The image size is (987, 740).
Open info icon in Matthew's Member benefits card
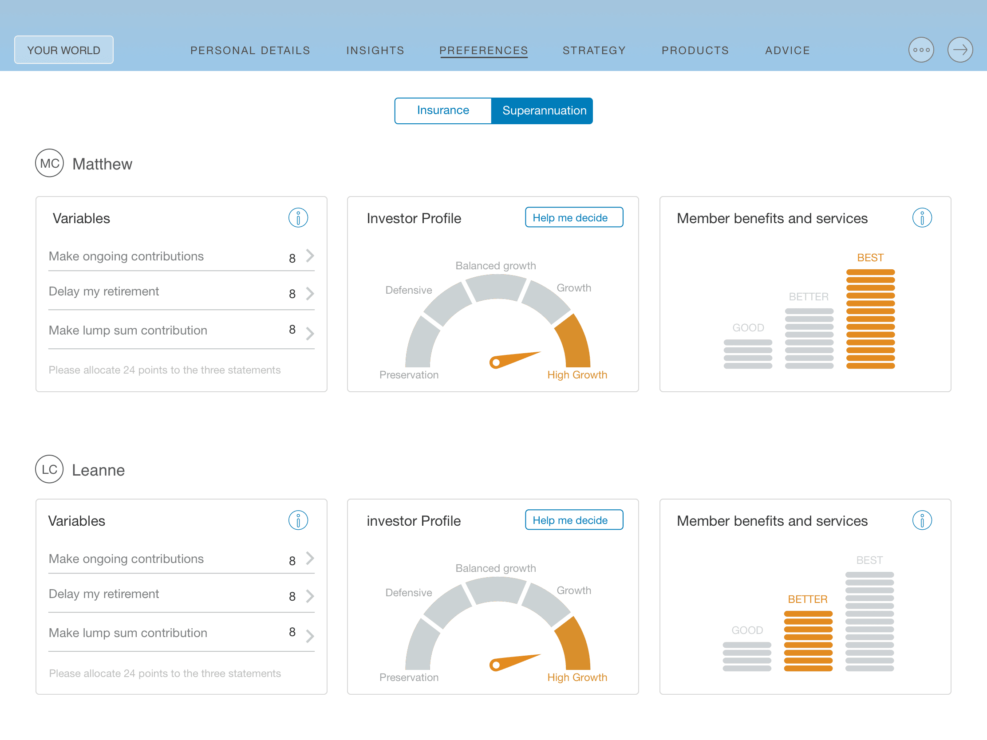[x=922, y=218]
